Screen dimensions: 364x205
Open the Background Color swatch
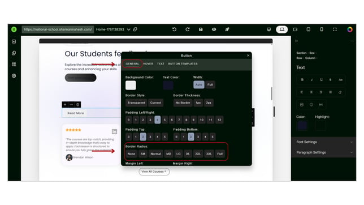[131, 86]
